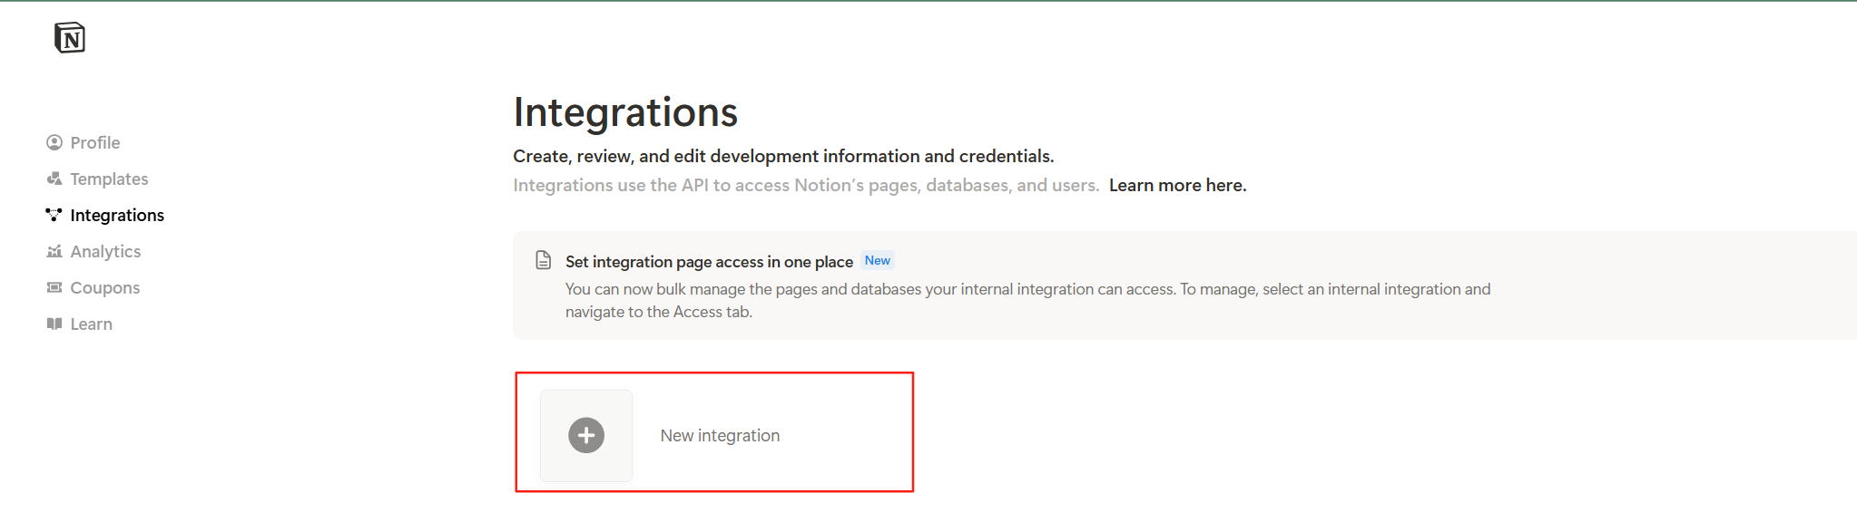Click 'Create, review, and edit development information' text
This screenshot has height=522, width=1857.
pos(783,156)
